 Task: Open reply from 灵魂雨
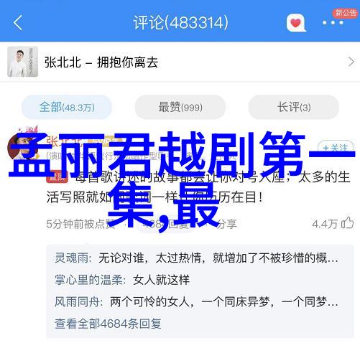click(196, 258)
